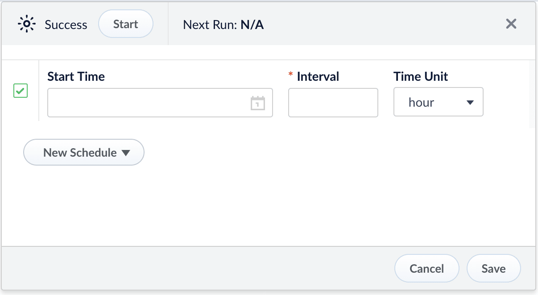Open the Time Unit dropdown
This screenshot has height=295, width=538.
(438, 102)
